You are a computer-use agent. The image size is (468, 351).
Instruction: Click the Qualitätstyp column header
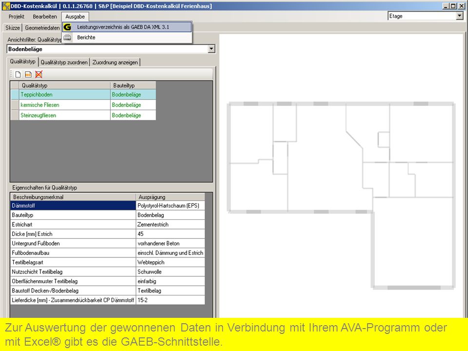point(64,85)
